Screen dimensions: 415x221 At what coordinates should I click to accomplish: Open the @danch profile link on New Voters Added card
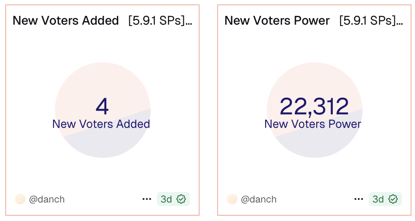47,199
